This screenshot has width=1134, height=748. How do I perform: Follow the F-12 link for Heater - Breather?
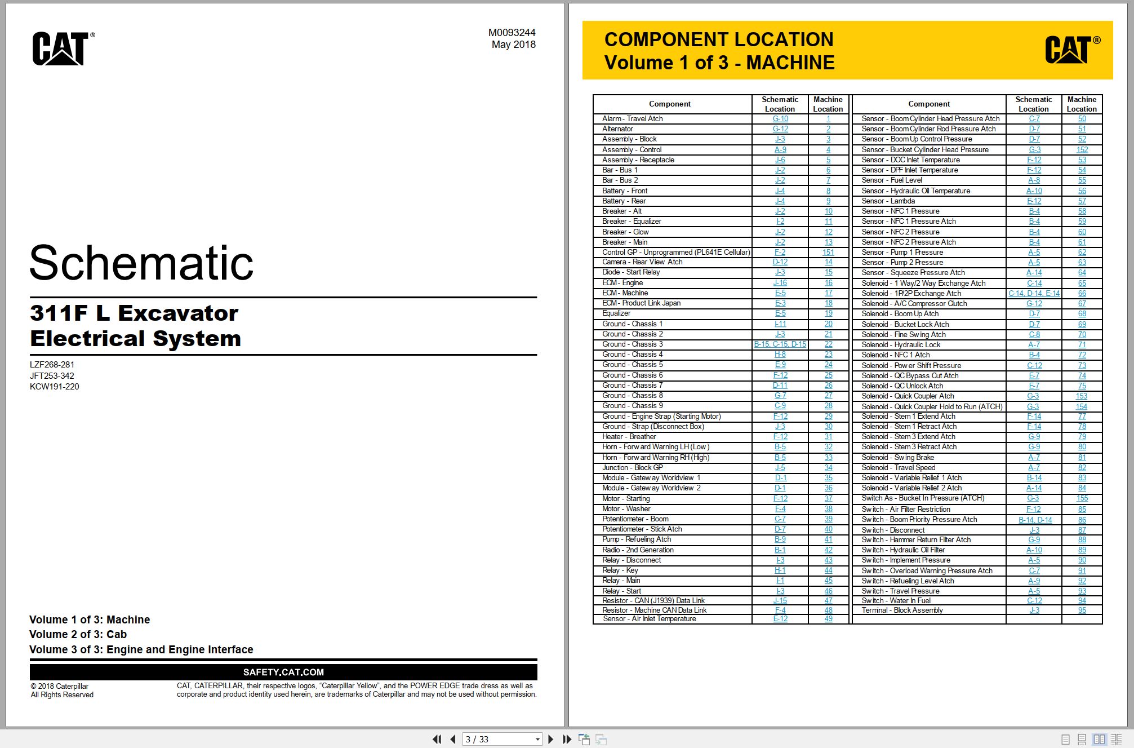pyautogui.click(x=780, y=437)
